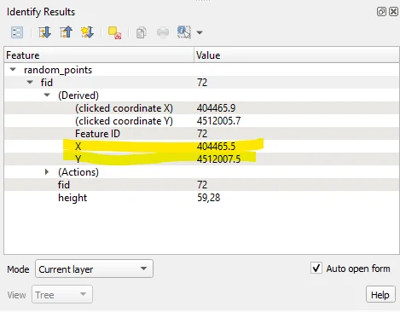The image size is (400, 312).
Task: Expand the (Actions) node
Action: coord(47,171)
